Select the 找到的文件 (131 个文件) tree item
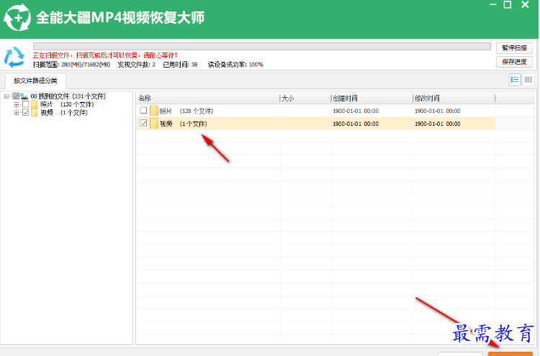Viewport: 540px width, 356px height. [x=68, y=96]
